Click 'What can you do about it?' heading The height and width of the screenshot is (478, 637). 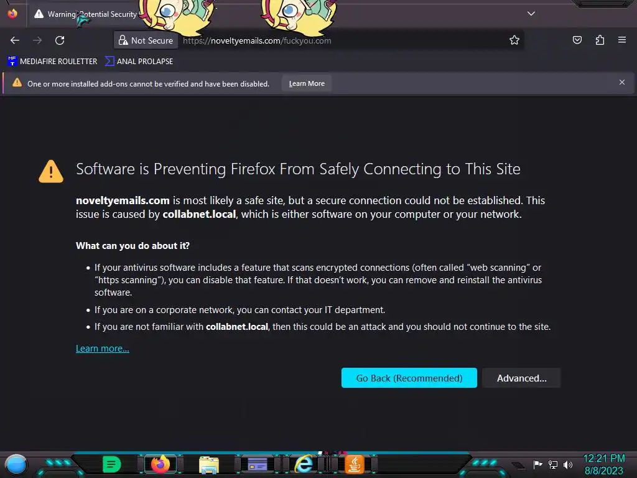[133, 245]
